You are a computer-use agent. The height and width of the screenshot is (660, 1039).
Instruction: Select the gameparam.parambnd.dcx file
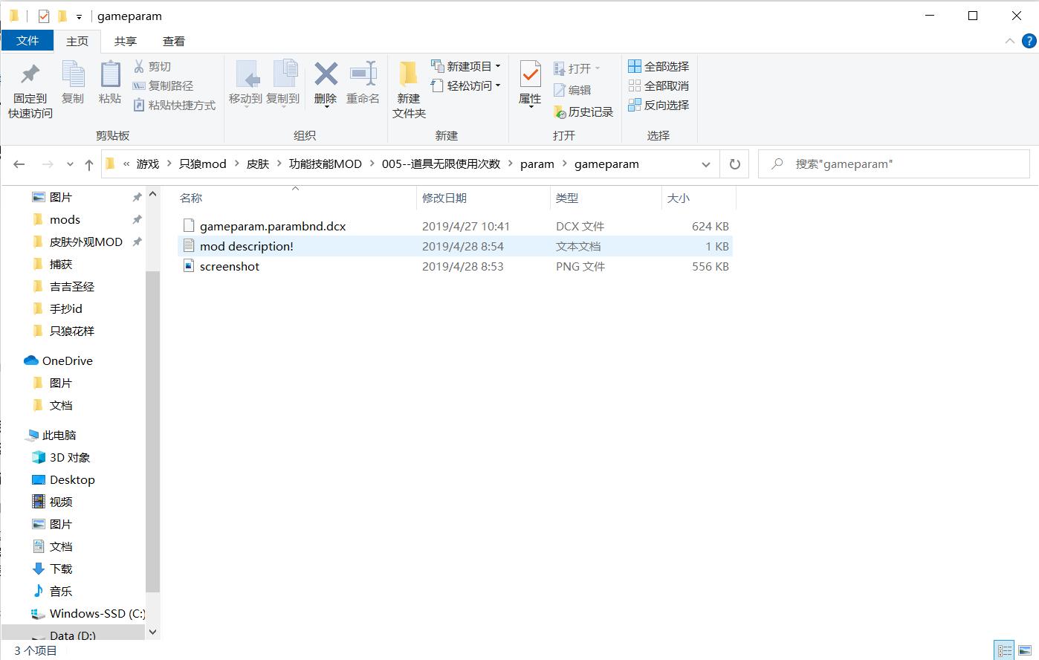click(x=273, y=227)
